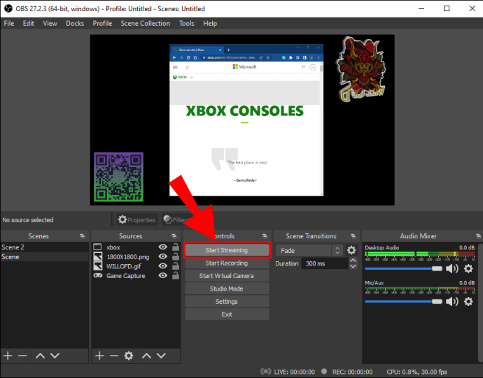Move scene down in Scenes panel
This screenshot has height=378, width=483.
point(55,356)
